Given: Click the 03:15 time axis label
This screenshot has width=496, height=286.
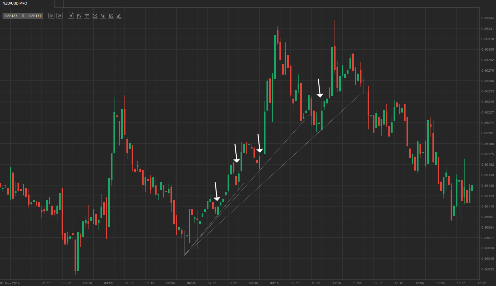Looking at the screenshot, I should tap(88, 283).
